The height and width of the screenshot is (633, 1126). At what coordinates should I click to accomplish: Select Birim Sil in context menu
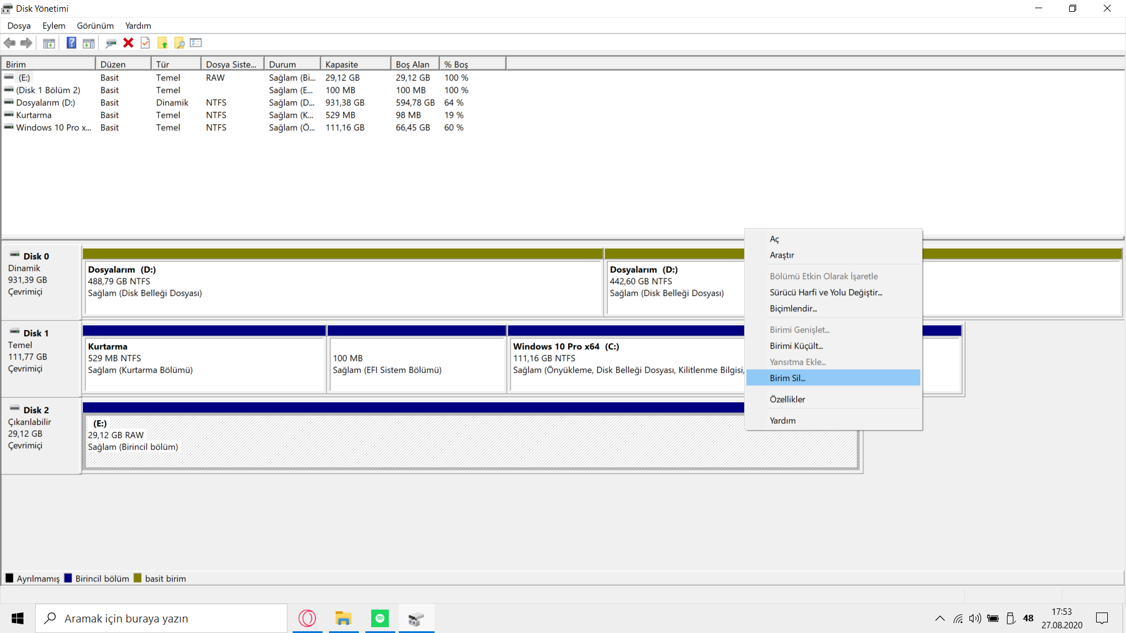click(x=787, y=378)
